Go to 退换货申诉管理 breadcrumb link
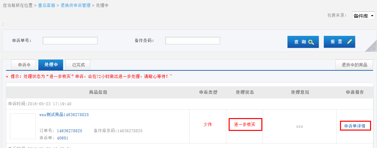This screenshot has height=148, width=377. (x=75, y=5)
